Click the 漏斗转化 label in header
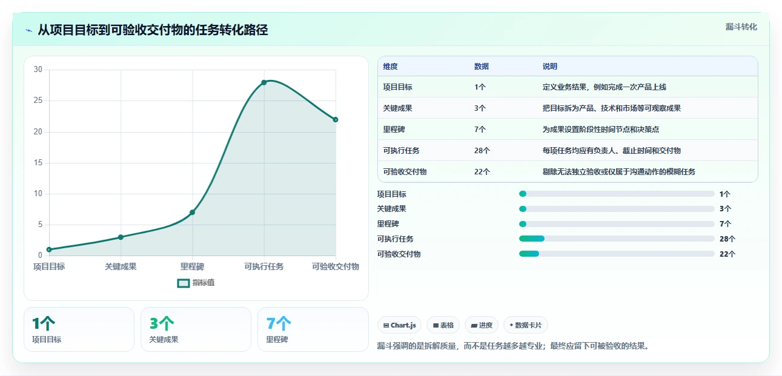The image size is (782, 376). tap(741, 27)
